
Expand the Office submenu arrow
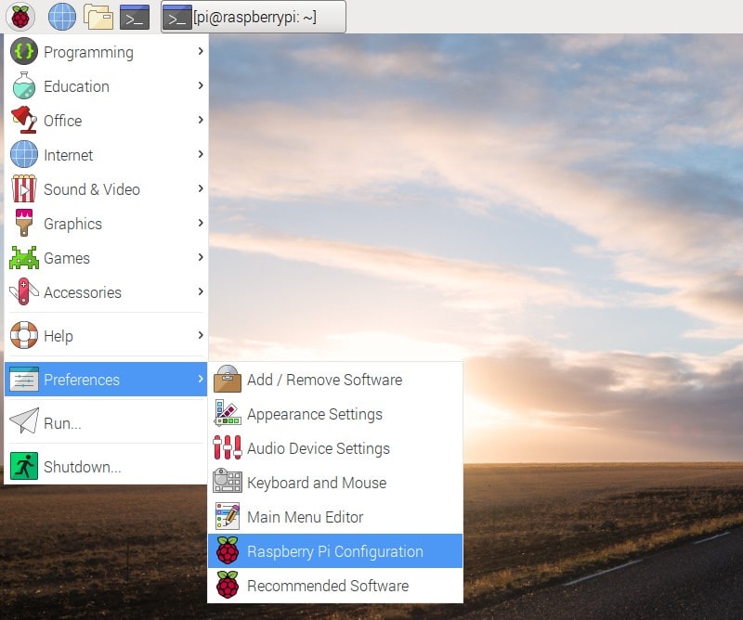[x=201, y=120]
